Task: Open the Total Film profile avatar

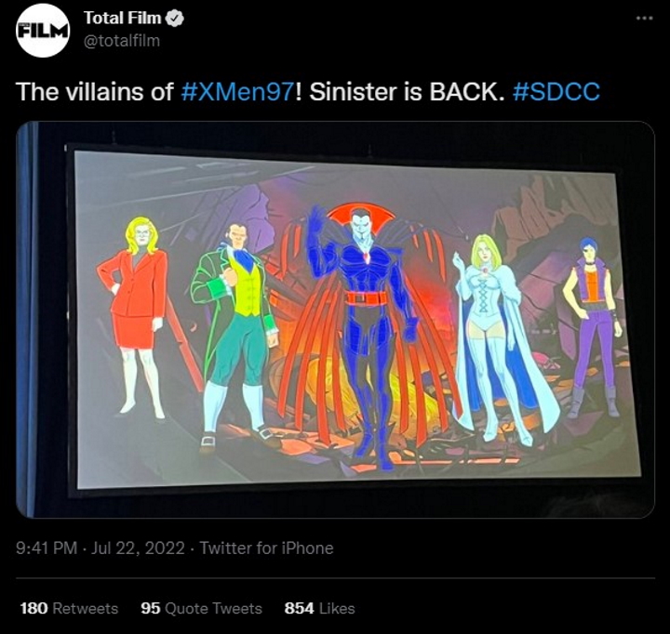Action: point(44,30)
